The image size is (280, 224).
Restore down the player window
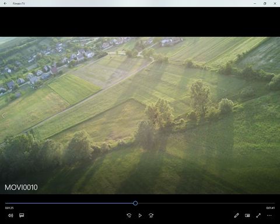tap(265, 3)
